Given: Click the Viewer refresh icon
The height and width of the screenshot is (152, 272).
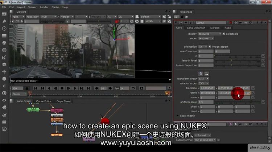Looking at the screenshot, I should click(137, 21).
